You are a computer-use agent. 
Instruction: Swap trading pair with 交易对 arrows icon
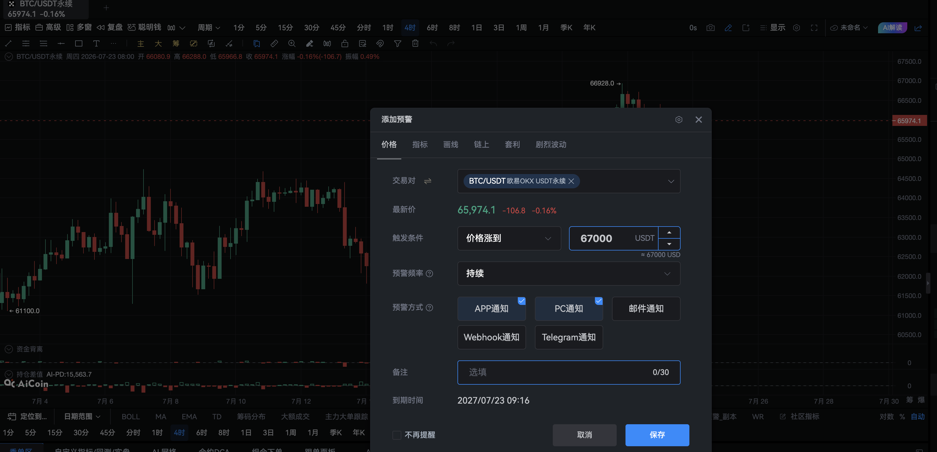click(427, 181)
